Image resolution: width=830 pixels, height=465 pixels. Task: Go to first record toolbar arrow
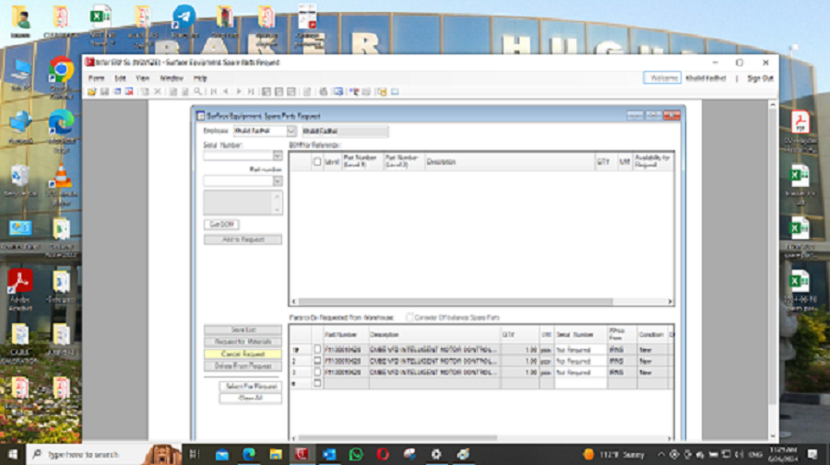pyautogui.click(x=214, y=92)
